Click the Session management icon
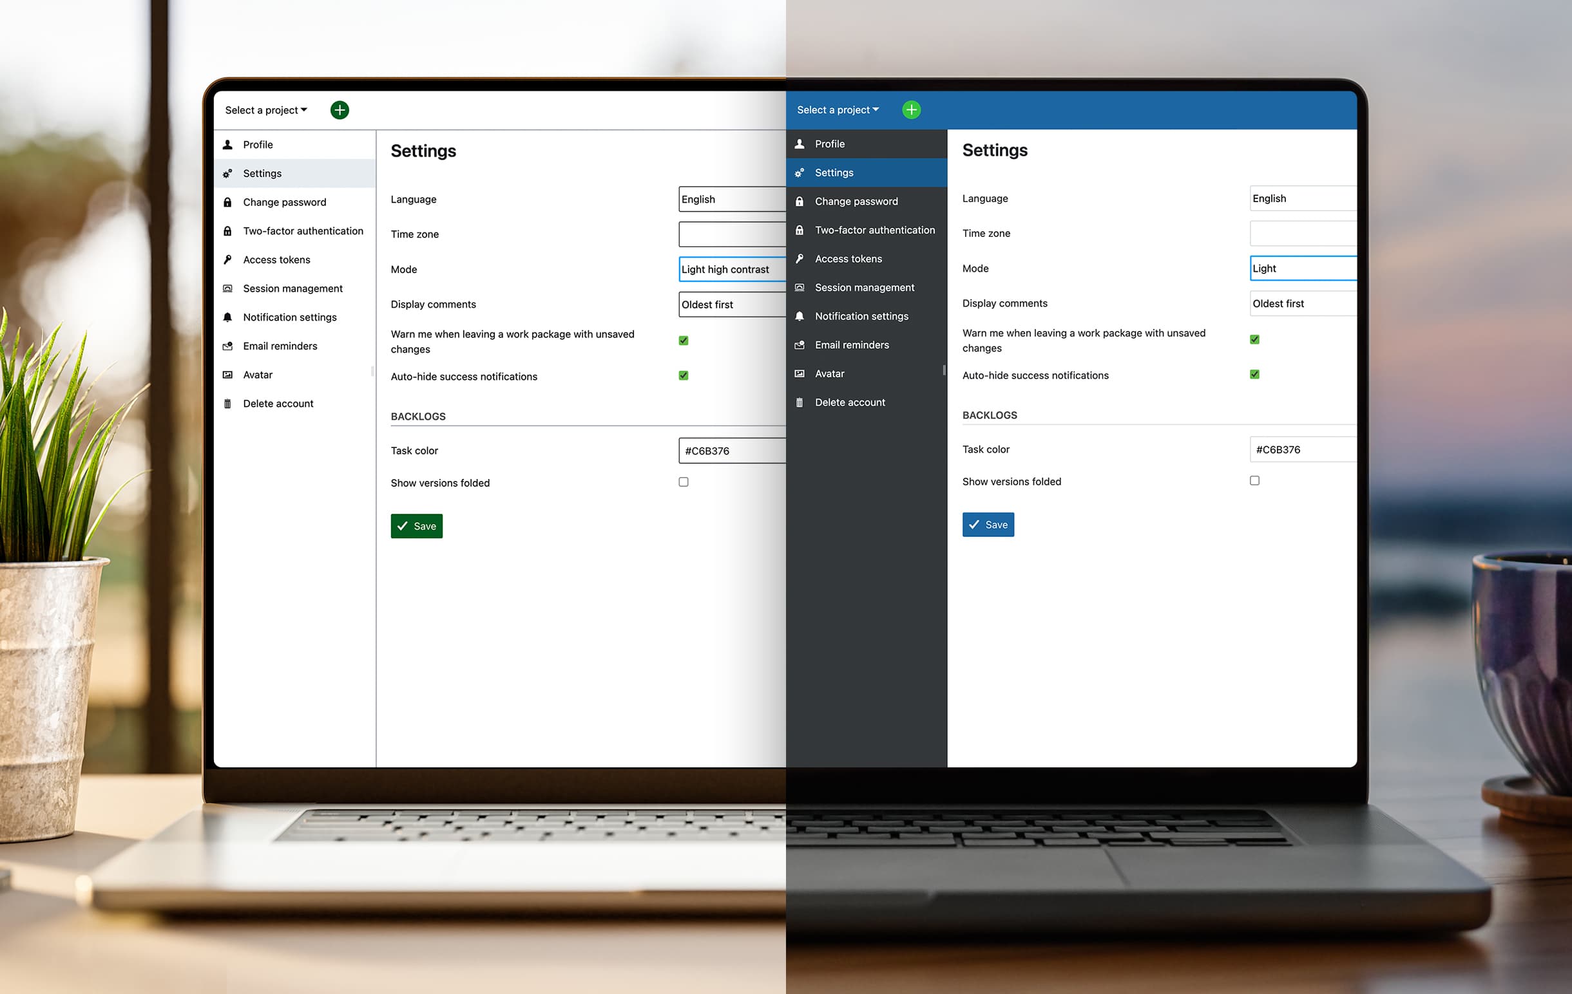Image resolution: width=1572 pixels, height=994 pixels. 228,287
